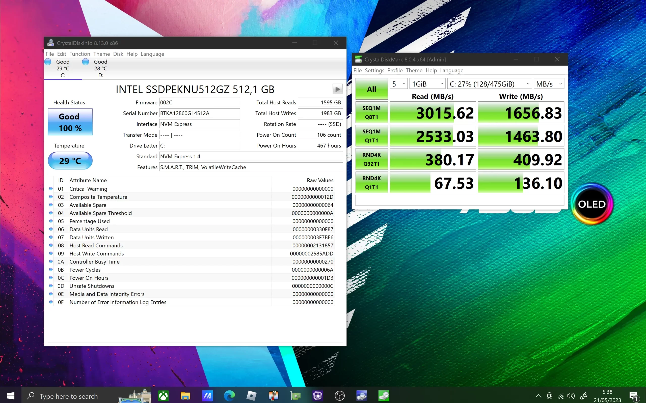Click the Serial Number field BTKA12860G14512A
The height and width of the screenshot is (403, 646).
tap(199, 113)
